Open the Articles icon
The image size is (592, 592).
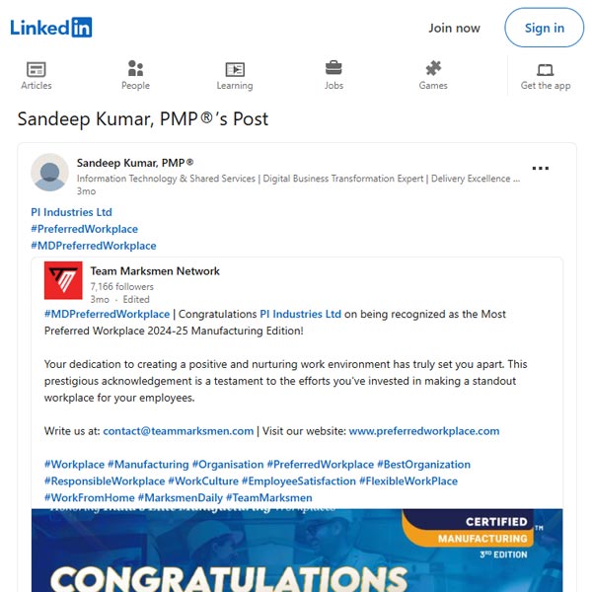[37, 69]
